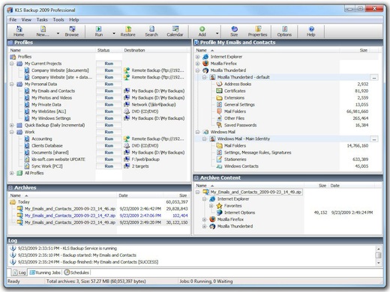
Task: Expand the Mozilla Firefox node in archive content
Action: [x=205, y=219]
